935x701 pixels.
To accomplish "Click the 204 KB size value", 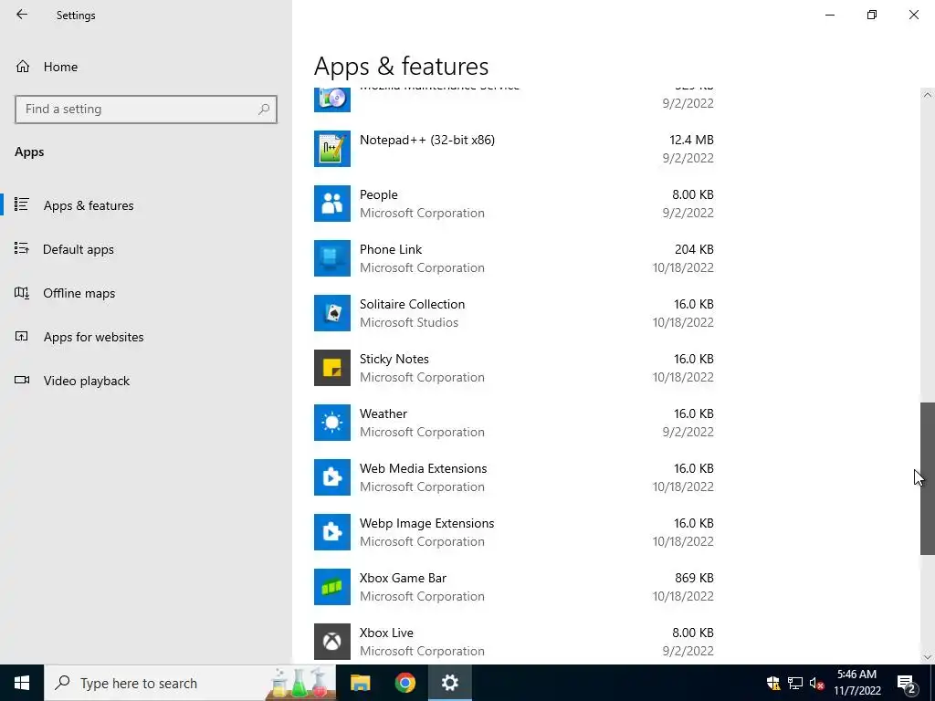I will 694,249.
